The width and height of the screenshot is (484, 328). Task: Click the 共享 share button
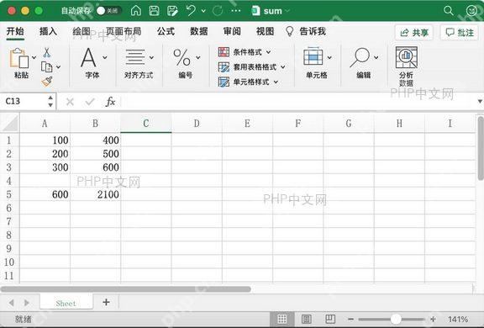click(x=414, y=33)
